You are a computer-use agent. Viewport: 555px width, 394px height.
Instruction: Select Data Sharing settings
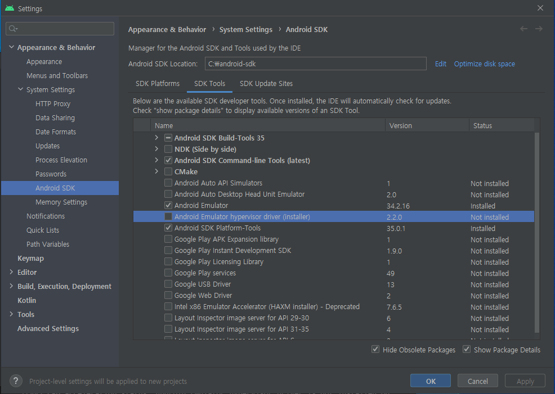point(55,117)
